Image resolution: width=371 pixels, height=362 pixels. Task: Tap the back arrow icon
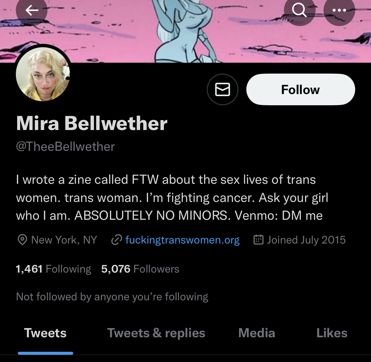click(32, 10)
